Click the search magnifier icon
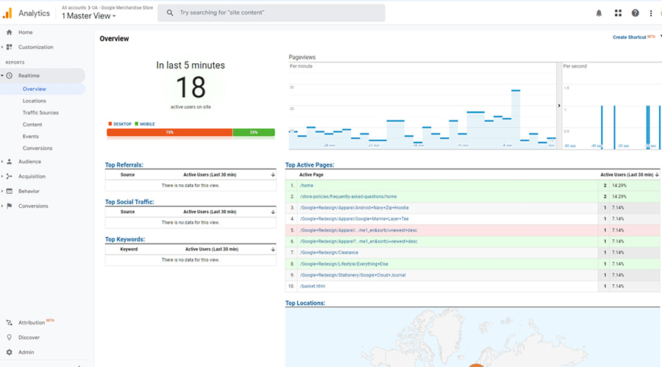 170,12
